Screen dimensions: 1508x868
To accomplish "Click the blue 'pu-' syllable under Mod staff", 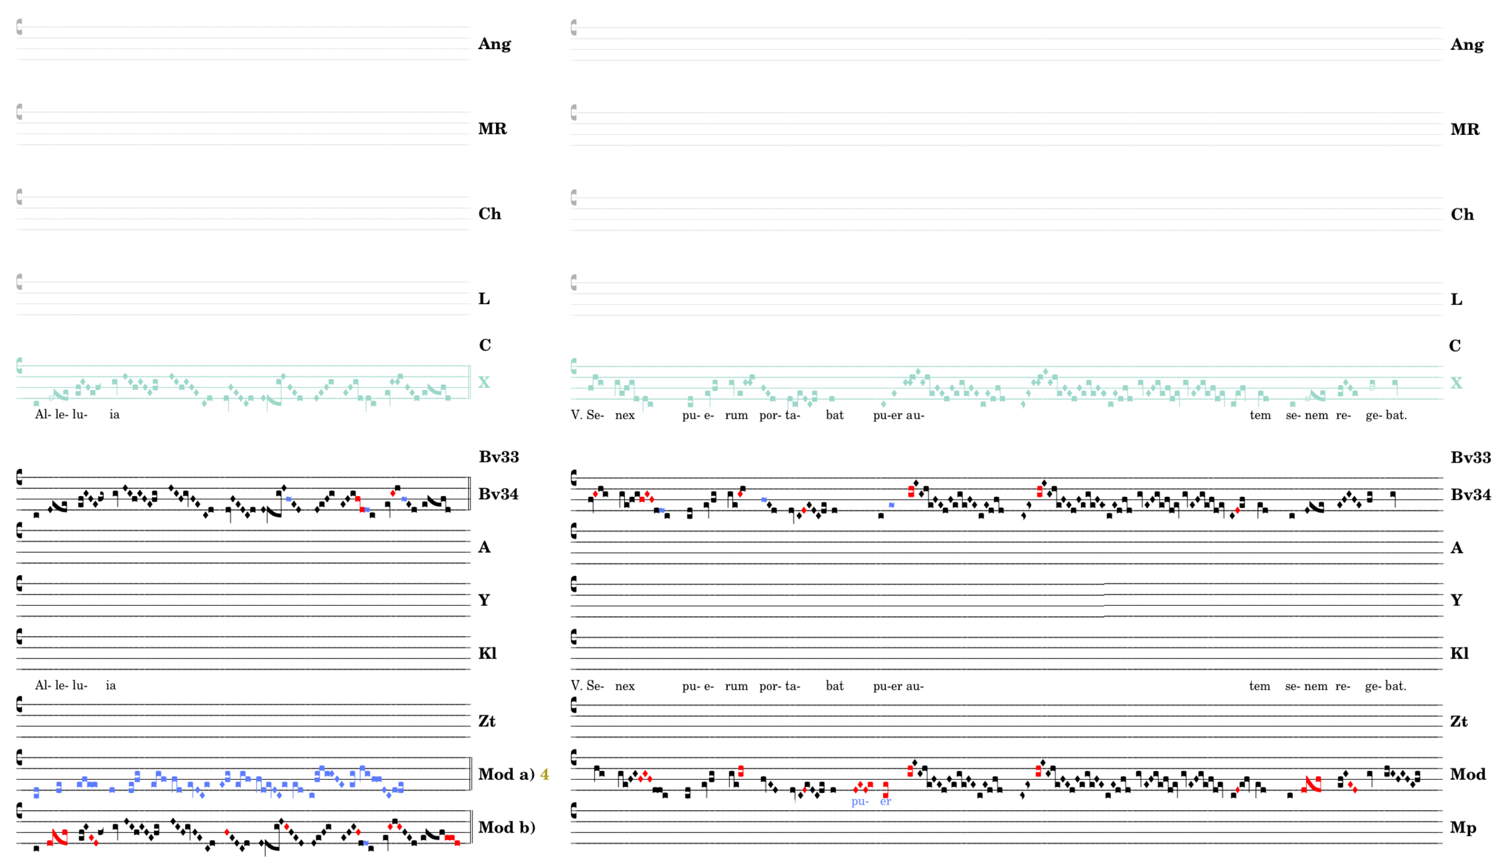I will tap(859, 801).
